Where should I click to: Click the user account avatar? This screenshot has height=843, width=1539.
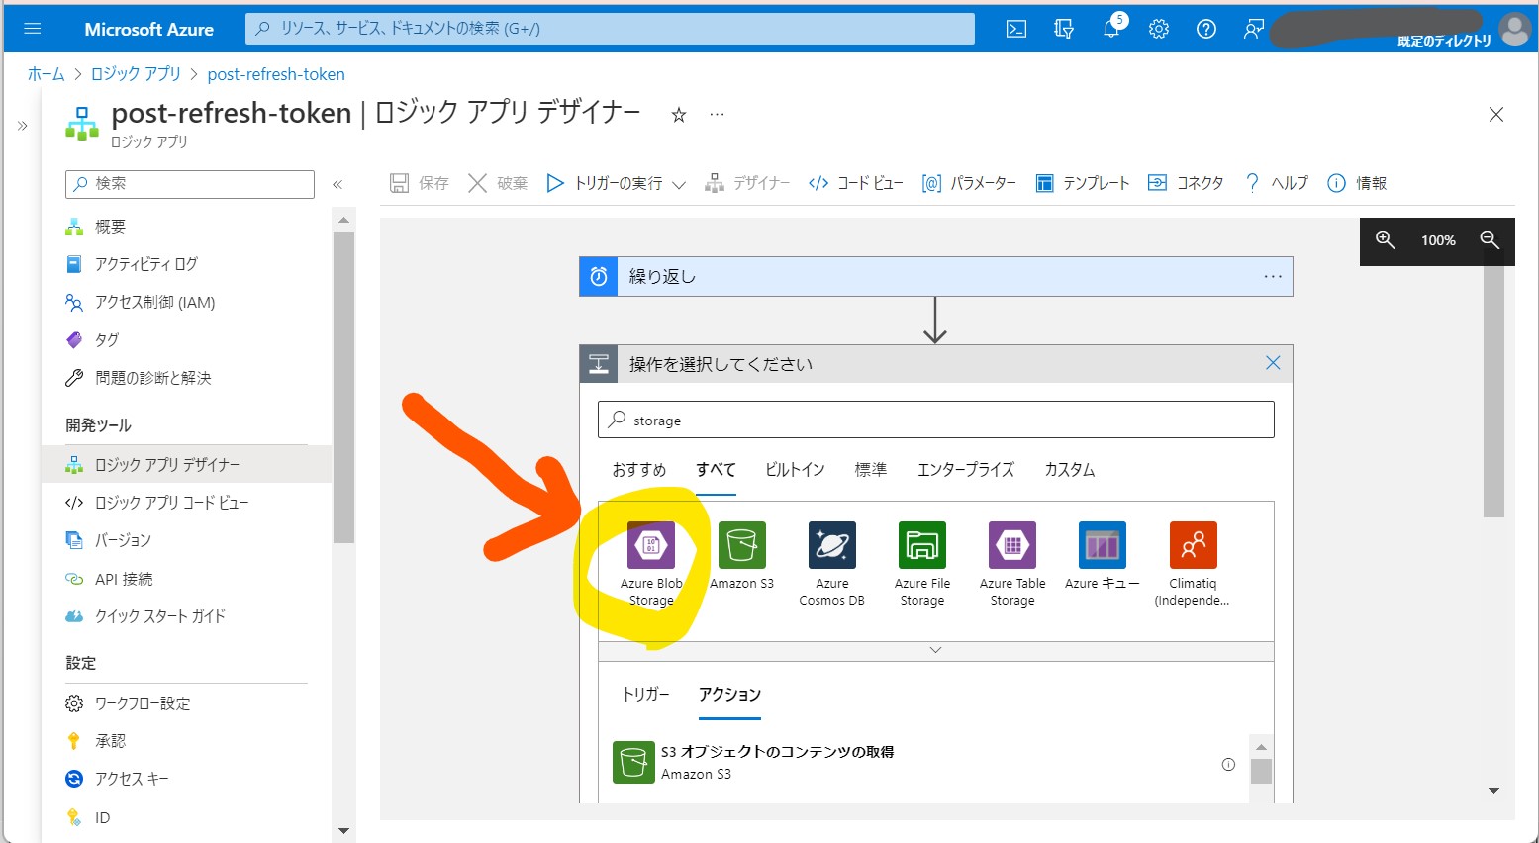[1514, 29]
